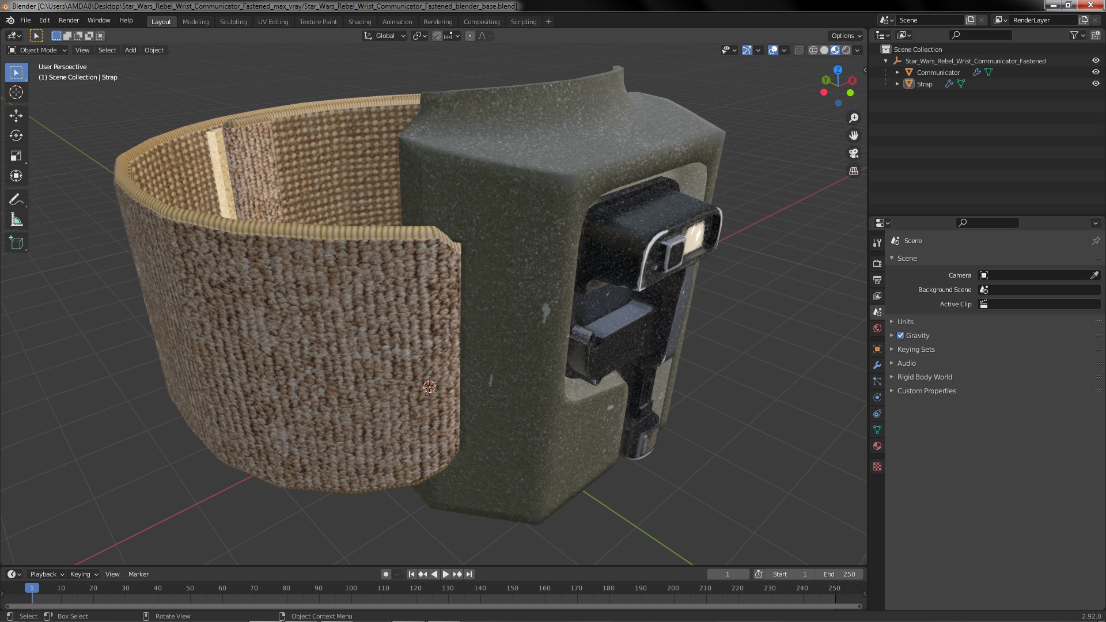Open the View Layer properties tab
The image size is (1106, 622).
(x=877, y=295)
